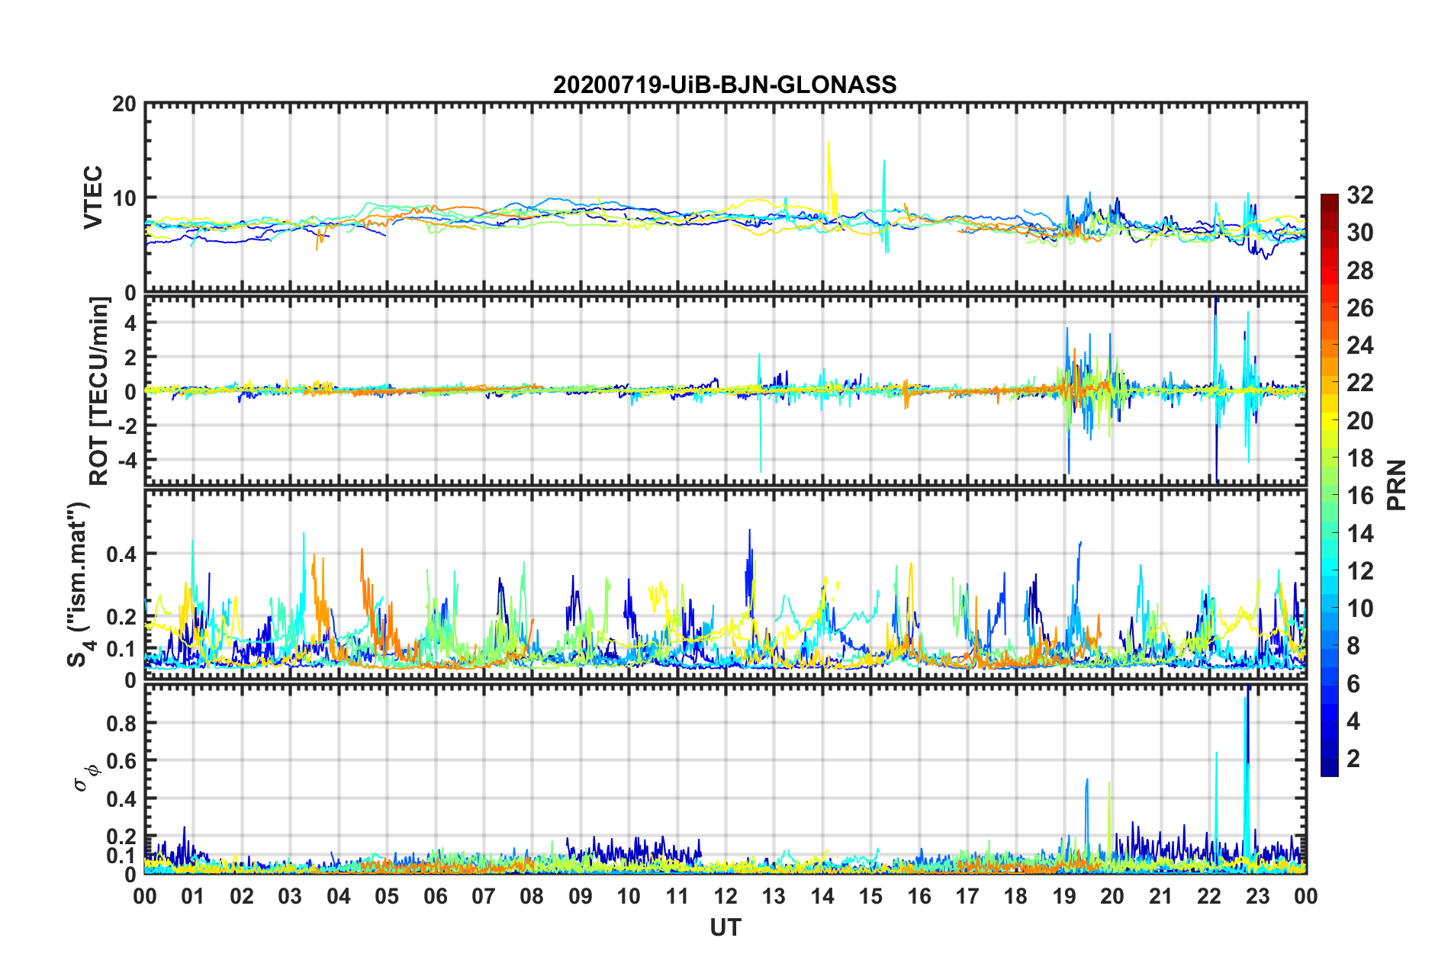The image size is (1451, 970).
Task: Select the 05 hour tick on UT axis
Action: [x=387, y=896]
